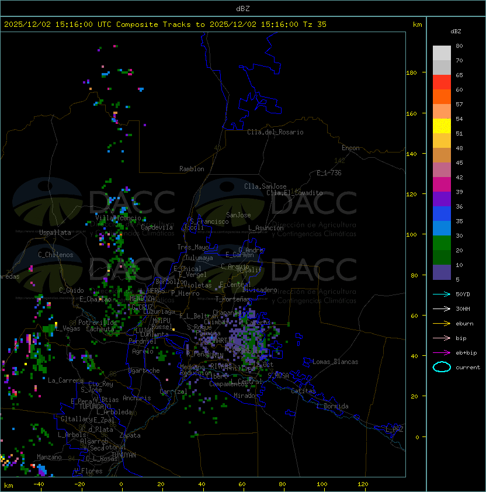Image resolution: width=486 pixels, height=492 pixels.
Task: Click the '-20' tick on the bottom axis
Action: tap(79, 484)
